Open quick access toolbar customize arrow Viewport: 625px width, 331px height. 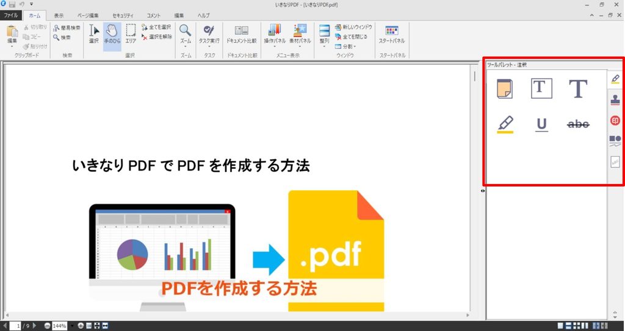point(32,4)
